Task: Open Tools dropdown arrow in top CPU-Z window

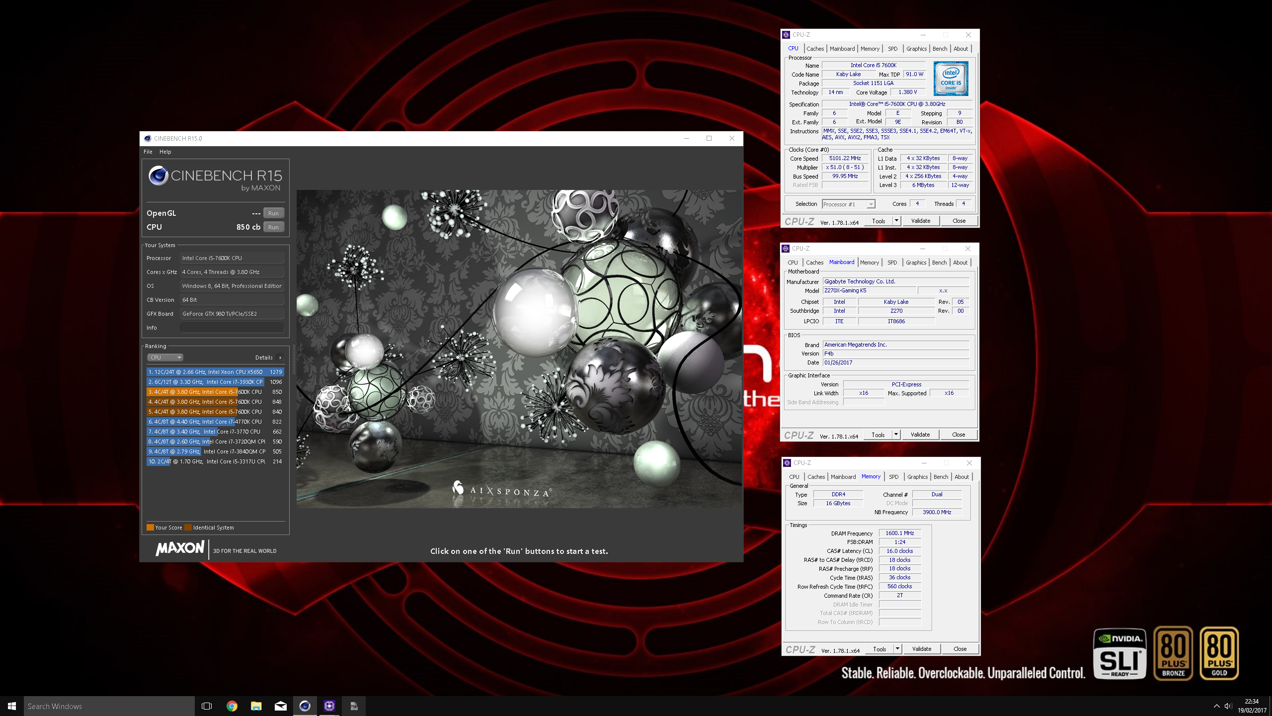Action: pos(896,221)
